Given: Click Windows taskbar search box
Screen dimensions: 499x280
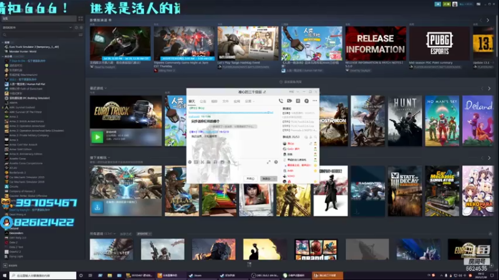Looking at the screenshot, I should 42,276.
